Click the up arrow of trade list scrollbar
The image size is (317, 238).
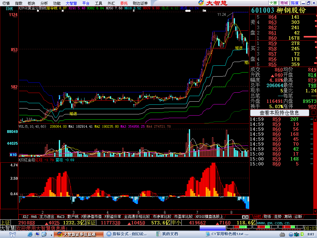(315, 120)
